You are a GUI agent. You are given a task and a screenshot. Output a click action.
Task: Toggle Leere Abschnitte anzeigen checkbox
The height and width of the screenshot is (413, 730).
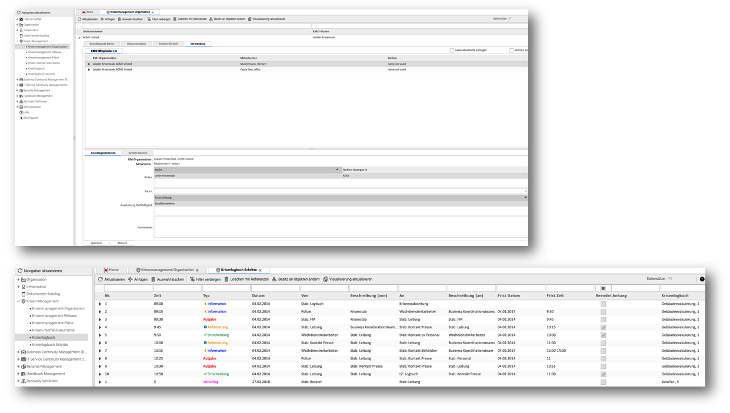(452, 51)
